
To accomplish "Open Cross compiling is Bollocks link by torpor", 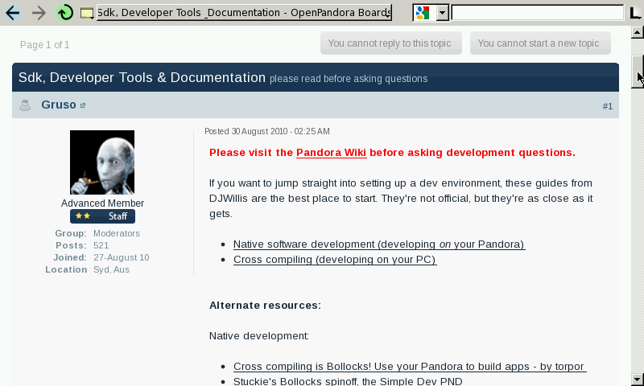I will click(410, 367).
